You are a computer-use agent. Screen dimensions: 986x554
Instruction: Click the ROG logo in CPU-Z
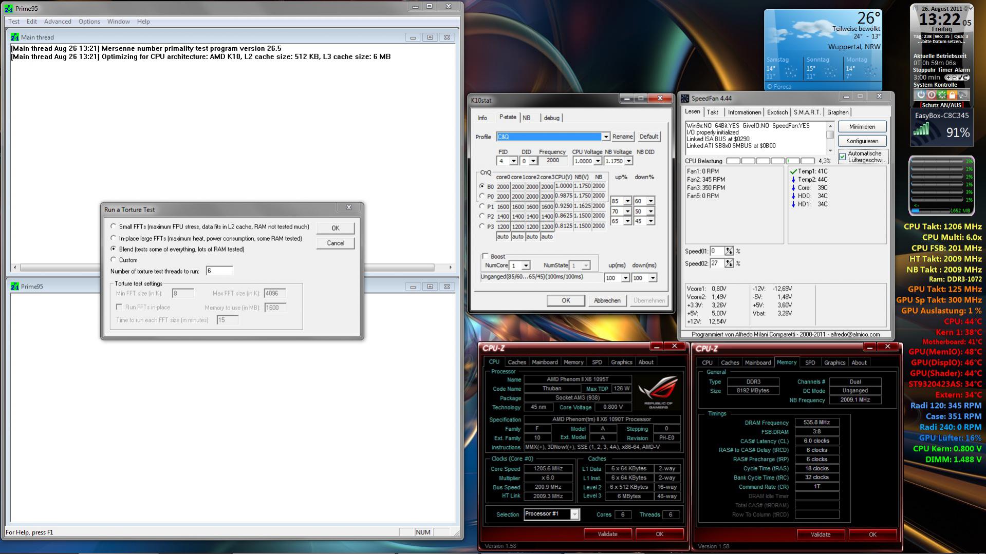coord(658,391)
